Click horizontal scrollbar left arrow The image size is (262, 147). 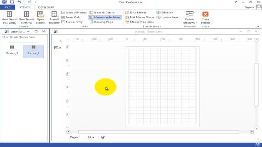point(68,131)
